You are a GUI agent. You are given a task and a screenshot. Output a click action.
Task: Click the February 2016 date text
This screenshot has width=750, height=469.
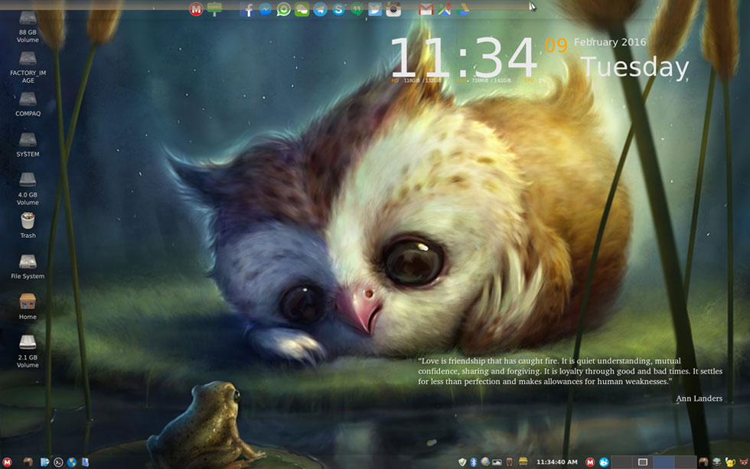pos(610,42)
